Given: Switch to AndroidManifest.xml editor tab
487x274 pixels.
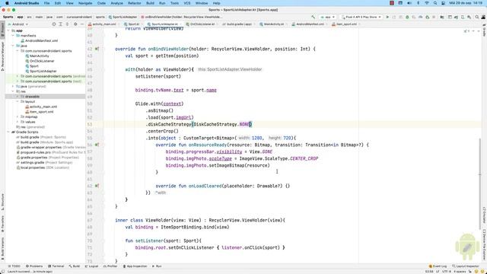Looking at the screenshot, I should click(x=309, y=24).
